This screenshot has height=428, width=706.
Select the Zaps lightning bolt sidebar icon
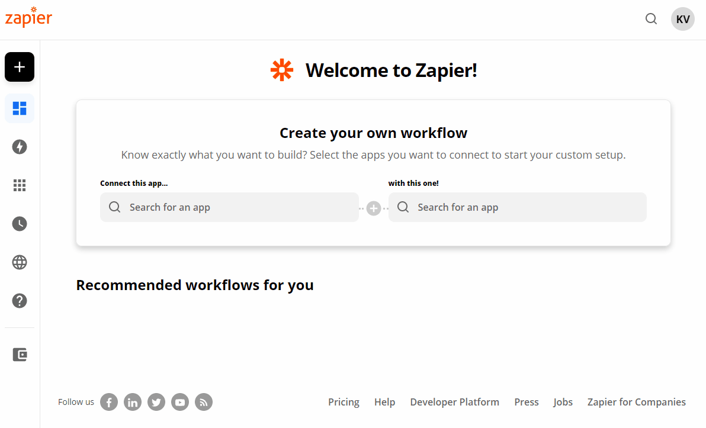coord(19,147)
